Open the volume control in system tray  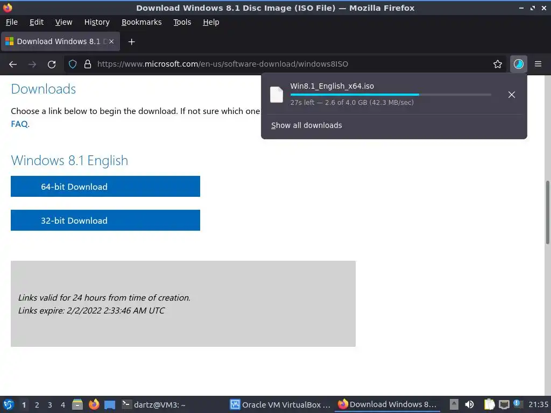469,404
